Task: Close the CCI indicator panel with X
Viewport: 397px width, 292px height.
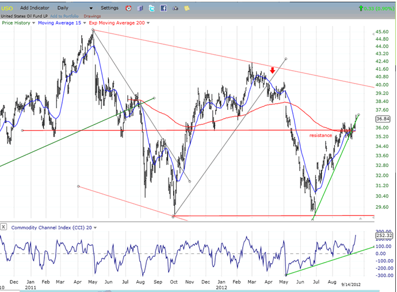Action: coord(3,226)
